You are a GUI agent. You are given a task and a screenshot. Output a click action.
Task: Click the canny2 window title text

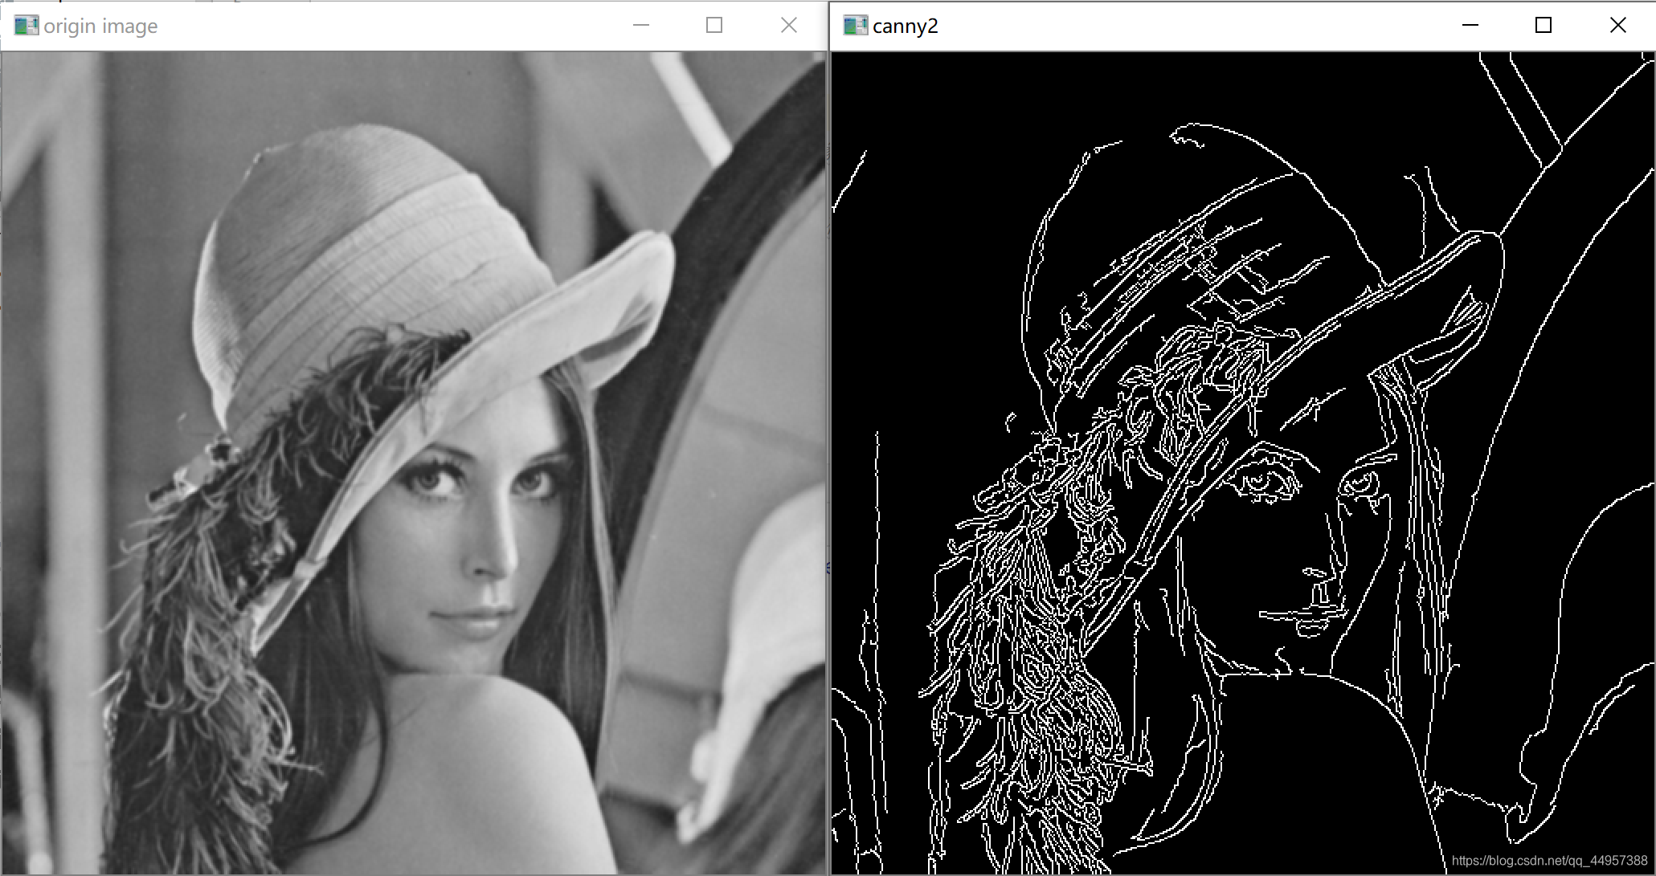(904, 25)
